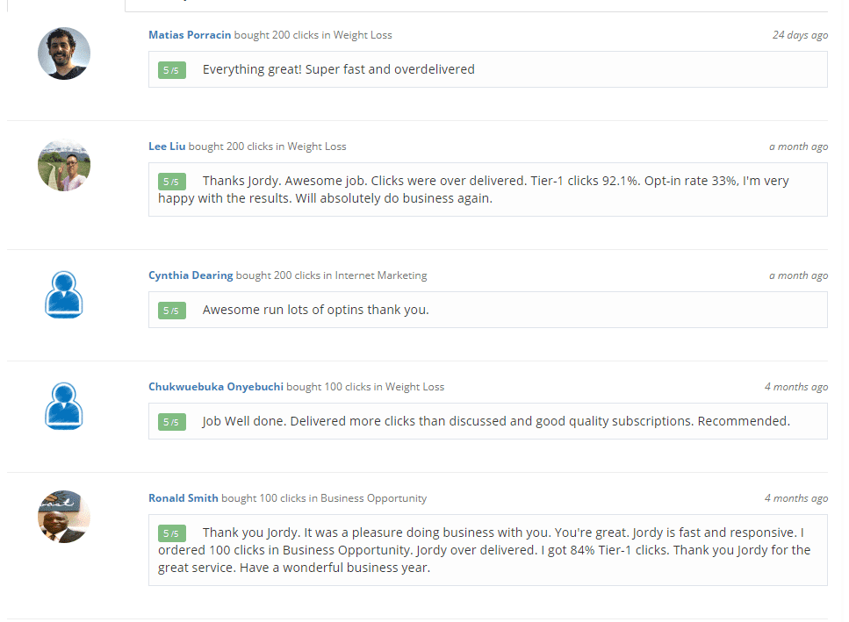849x622 pixels.
Task: Click 5/5 rating badge on Lee Liu's review
Action: [x=171, y=182]
